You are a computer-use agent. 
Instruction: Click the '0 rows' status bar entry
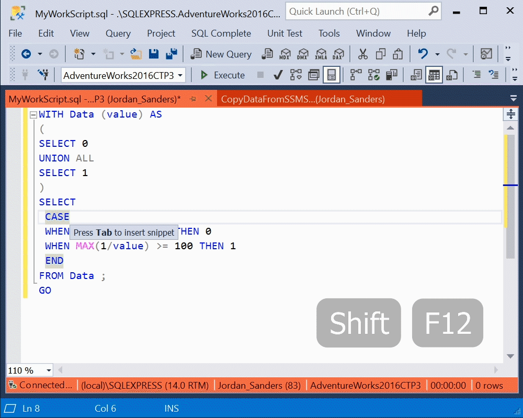click(x=489, y=385)
